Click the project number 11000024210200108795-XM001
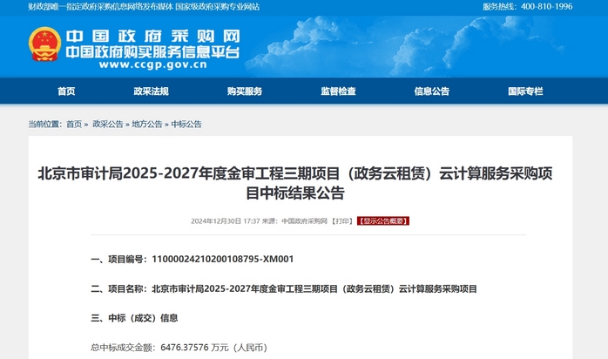 [223, 260]
